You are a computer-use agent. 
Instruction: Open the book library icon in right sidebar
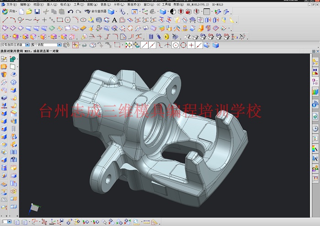[x=315, y=92]
